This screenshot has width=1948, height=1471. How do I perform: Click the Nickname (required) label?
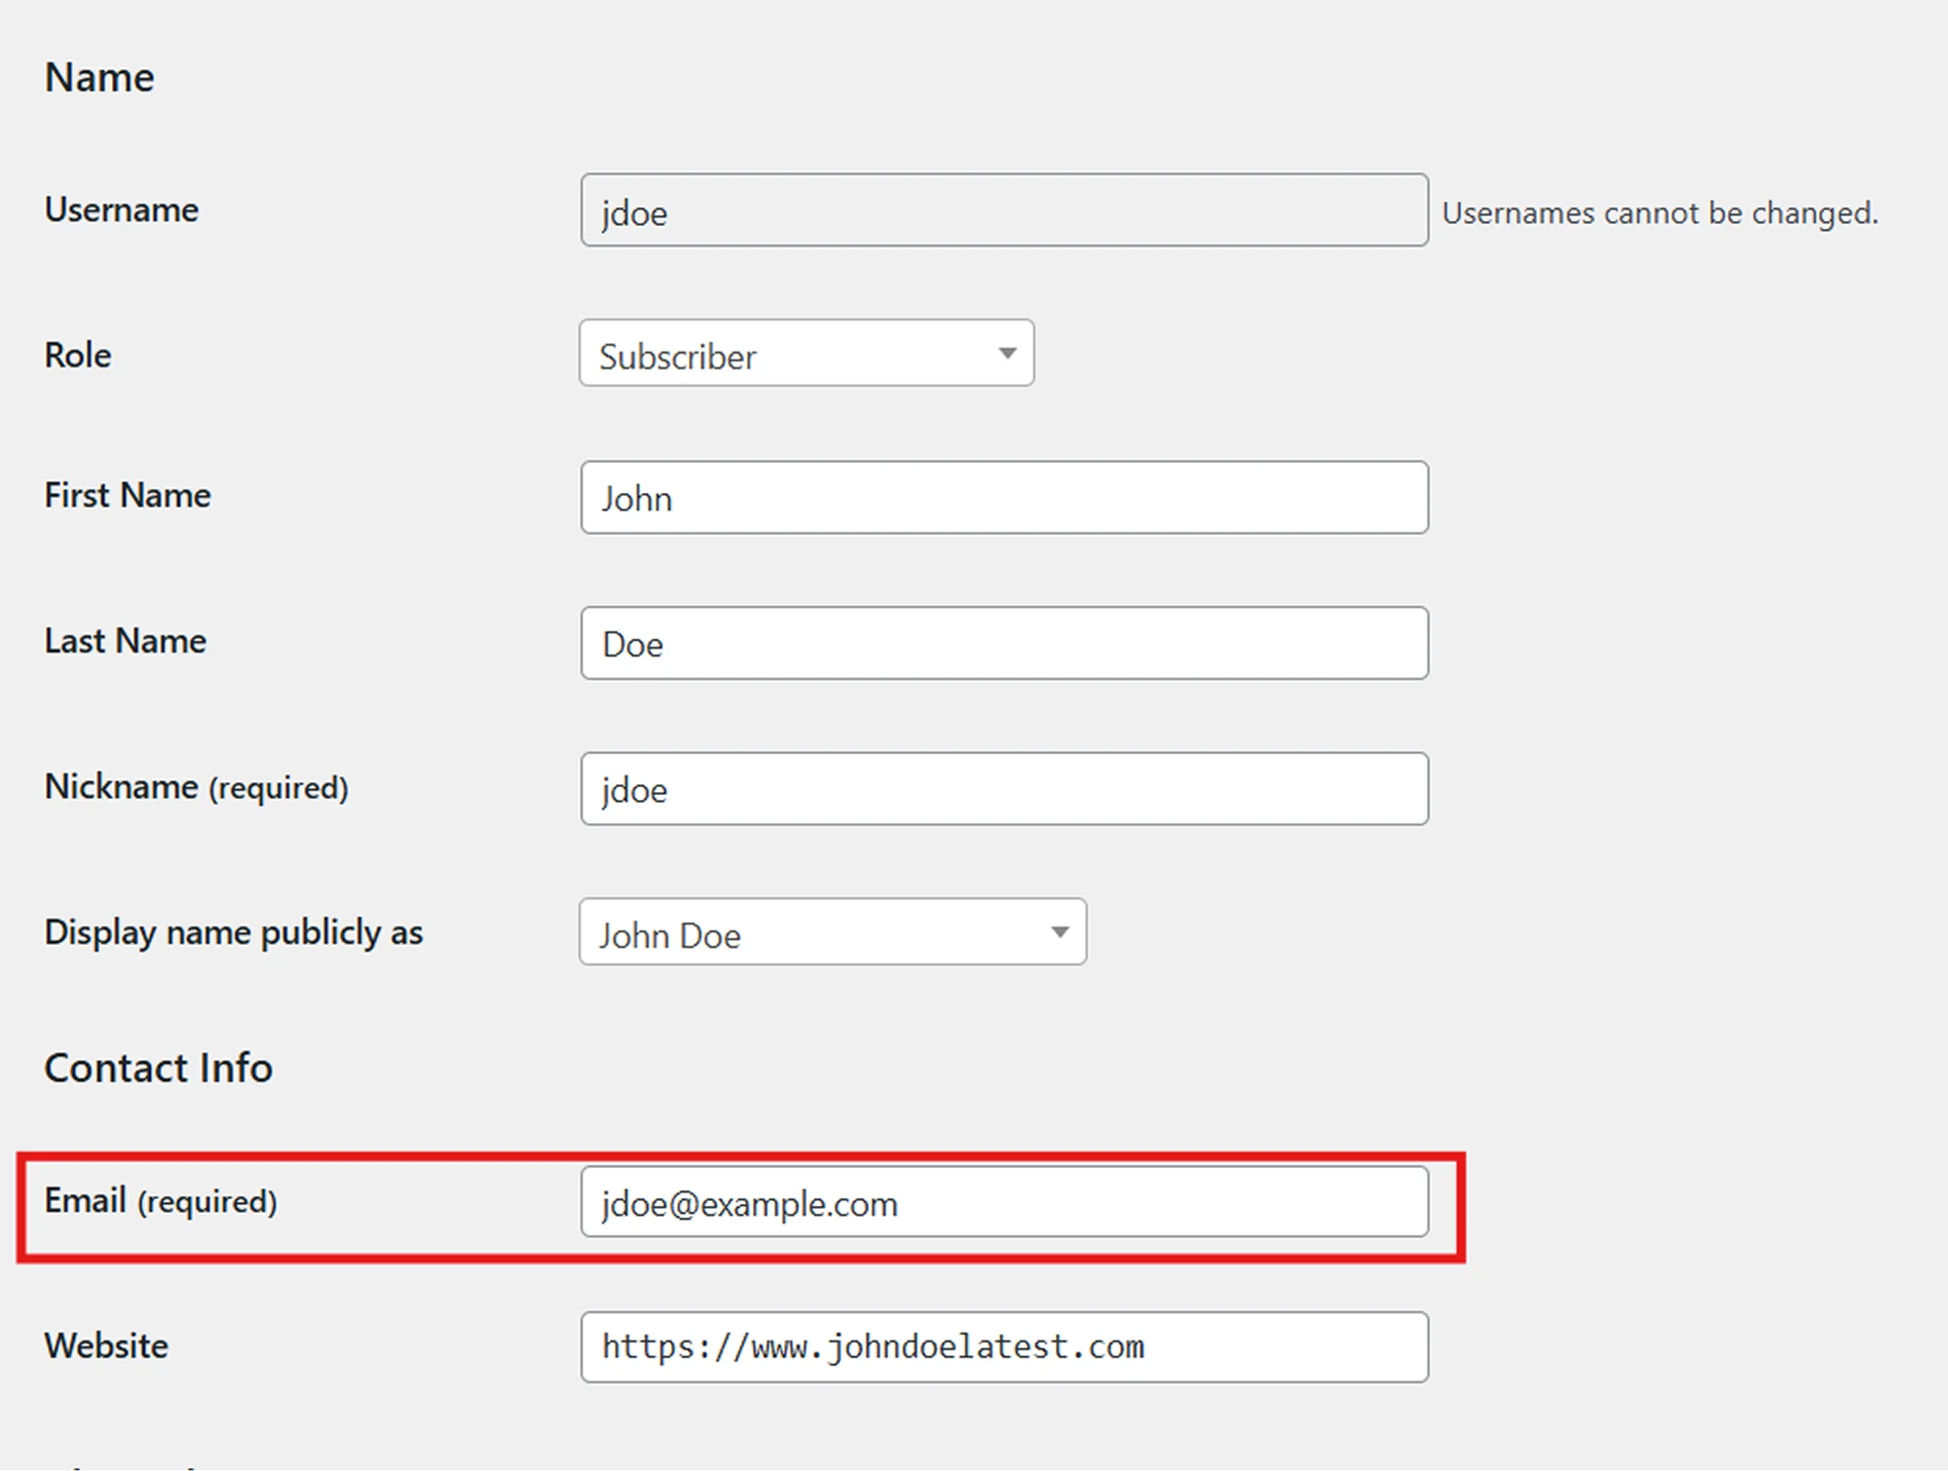click(197, 787)
